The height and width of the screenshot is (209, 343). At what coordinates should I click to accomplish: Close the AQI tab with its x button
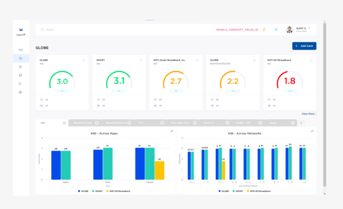pos(64,123)
